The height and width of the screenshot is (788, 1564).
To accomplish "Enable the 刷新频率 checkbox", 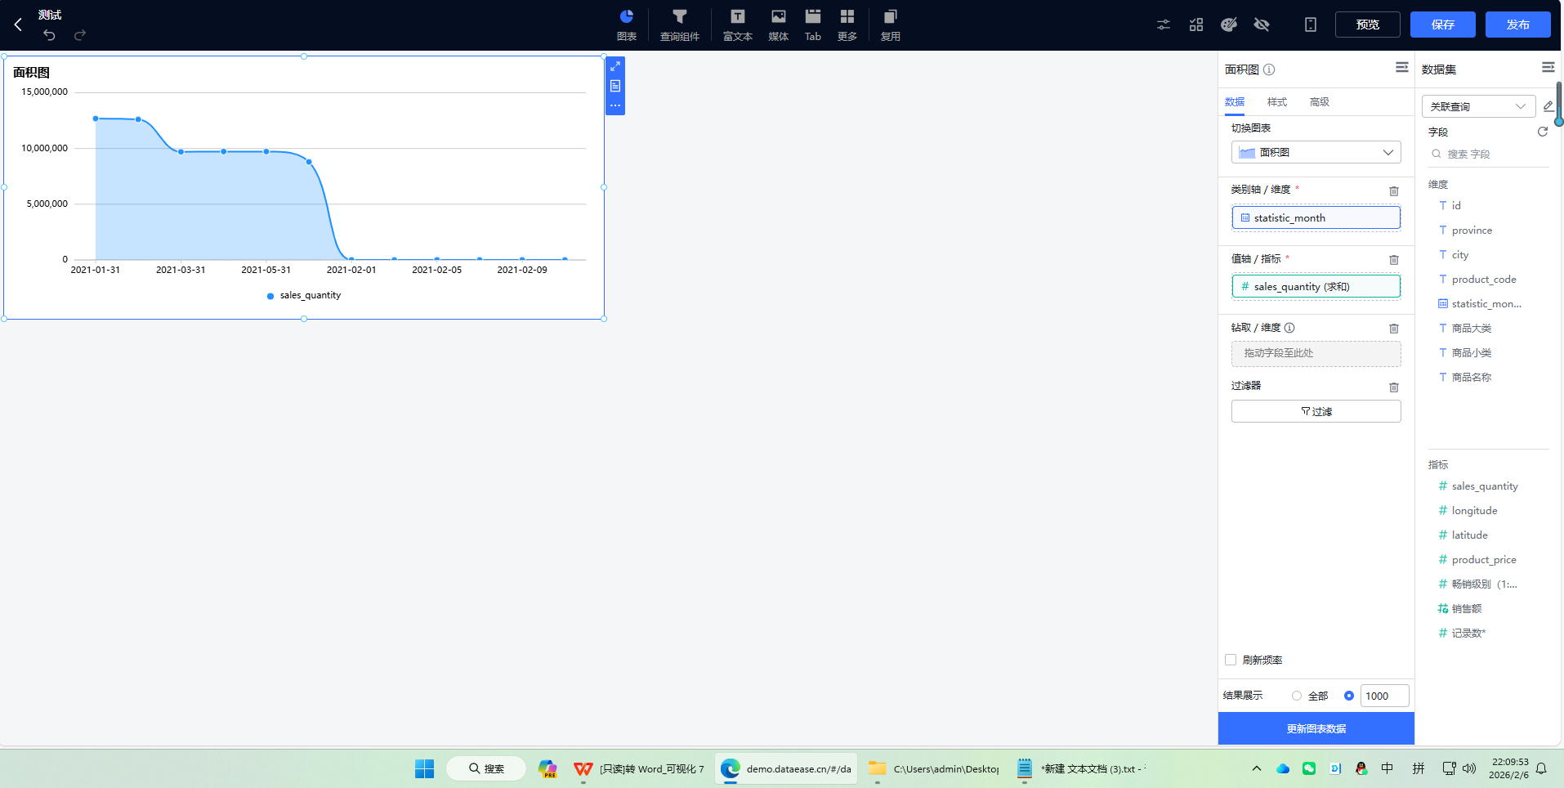I will tap(1231, 660).
